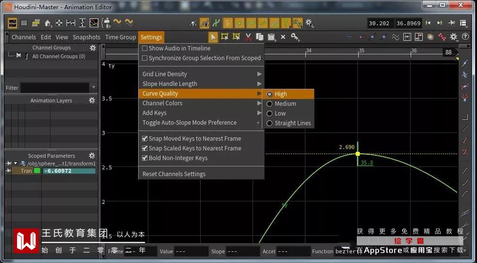Click the green crossing curves icon
This screenshot has height=263, width=477.
(216, 23)
